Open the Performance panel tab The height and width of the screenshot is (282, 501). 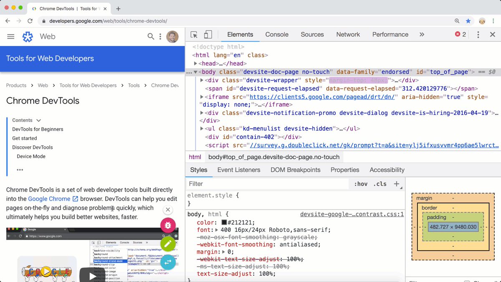pos(390,35)
